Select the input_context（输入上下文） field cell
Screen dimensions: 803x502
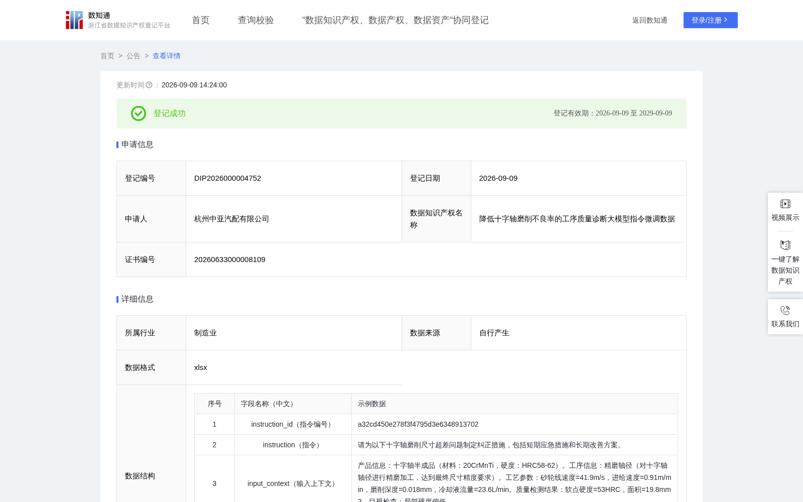coord(293,483)
